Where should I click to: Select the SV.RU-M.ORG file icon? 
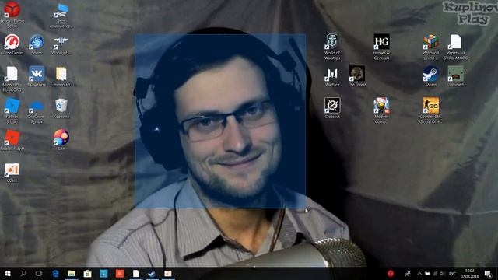tap(455, 47)
